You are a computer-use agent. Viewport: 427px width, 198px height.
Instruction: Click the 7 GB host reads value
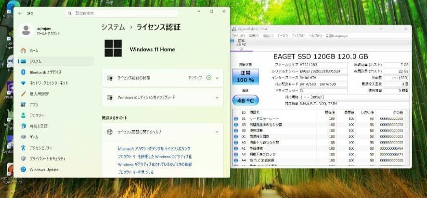pos(396,65)
